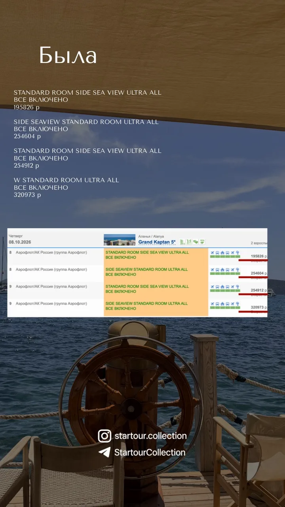The image size is (285, 507).
Task: Open the StartourCollection Telegram handle
Action: pyautogui.click(x=150, y=452)
